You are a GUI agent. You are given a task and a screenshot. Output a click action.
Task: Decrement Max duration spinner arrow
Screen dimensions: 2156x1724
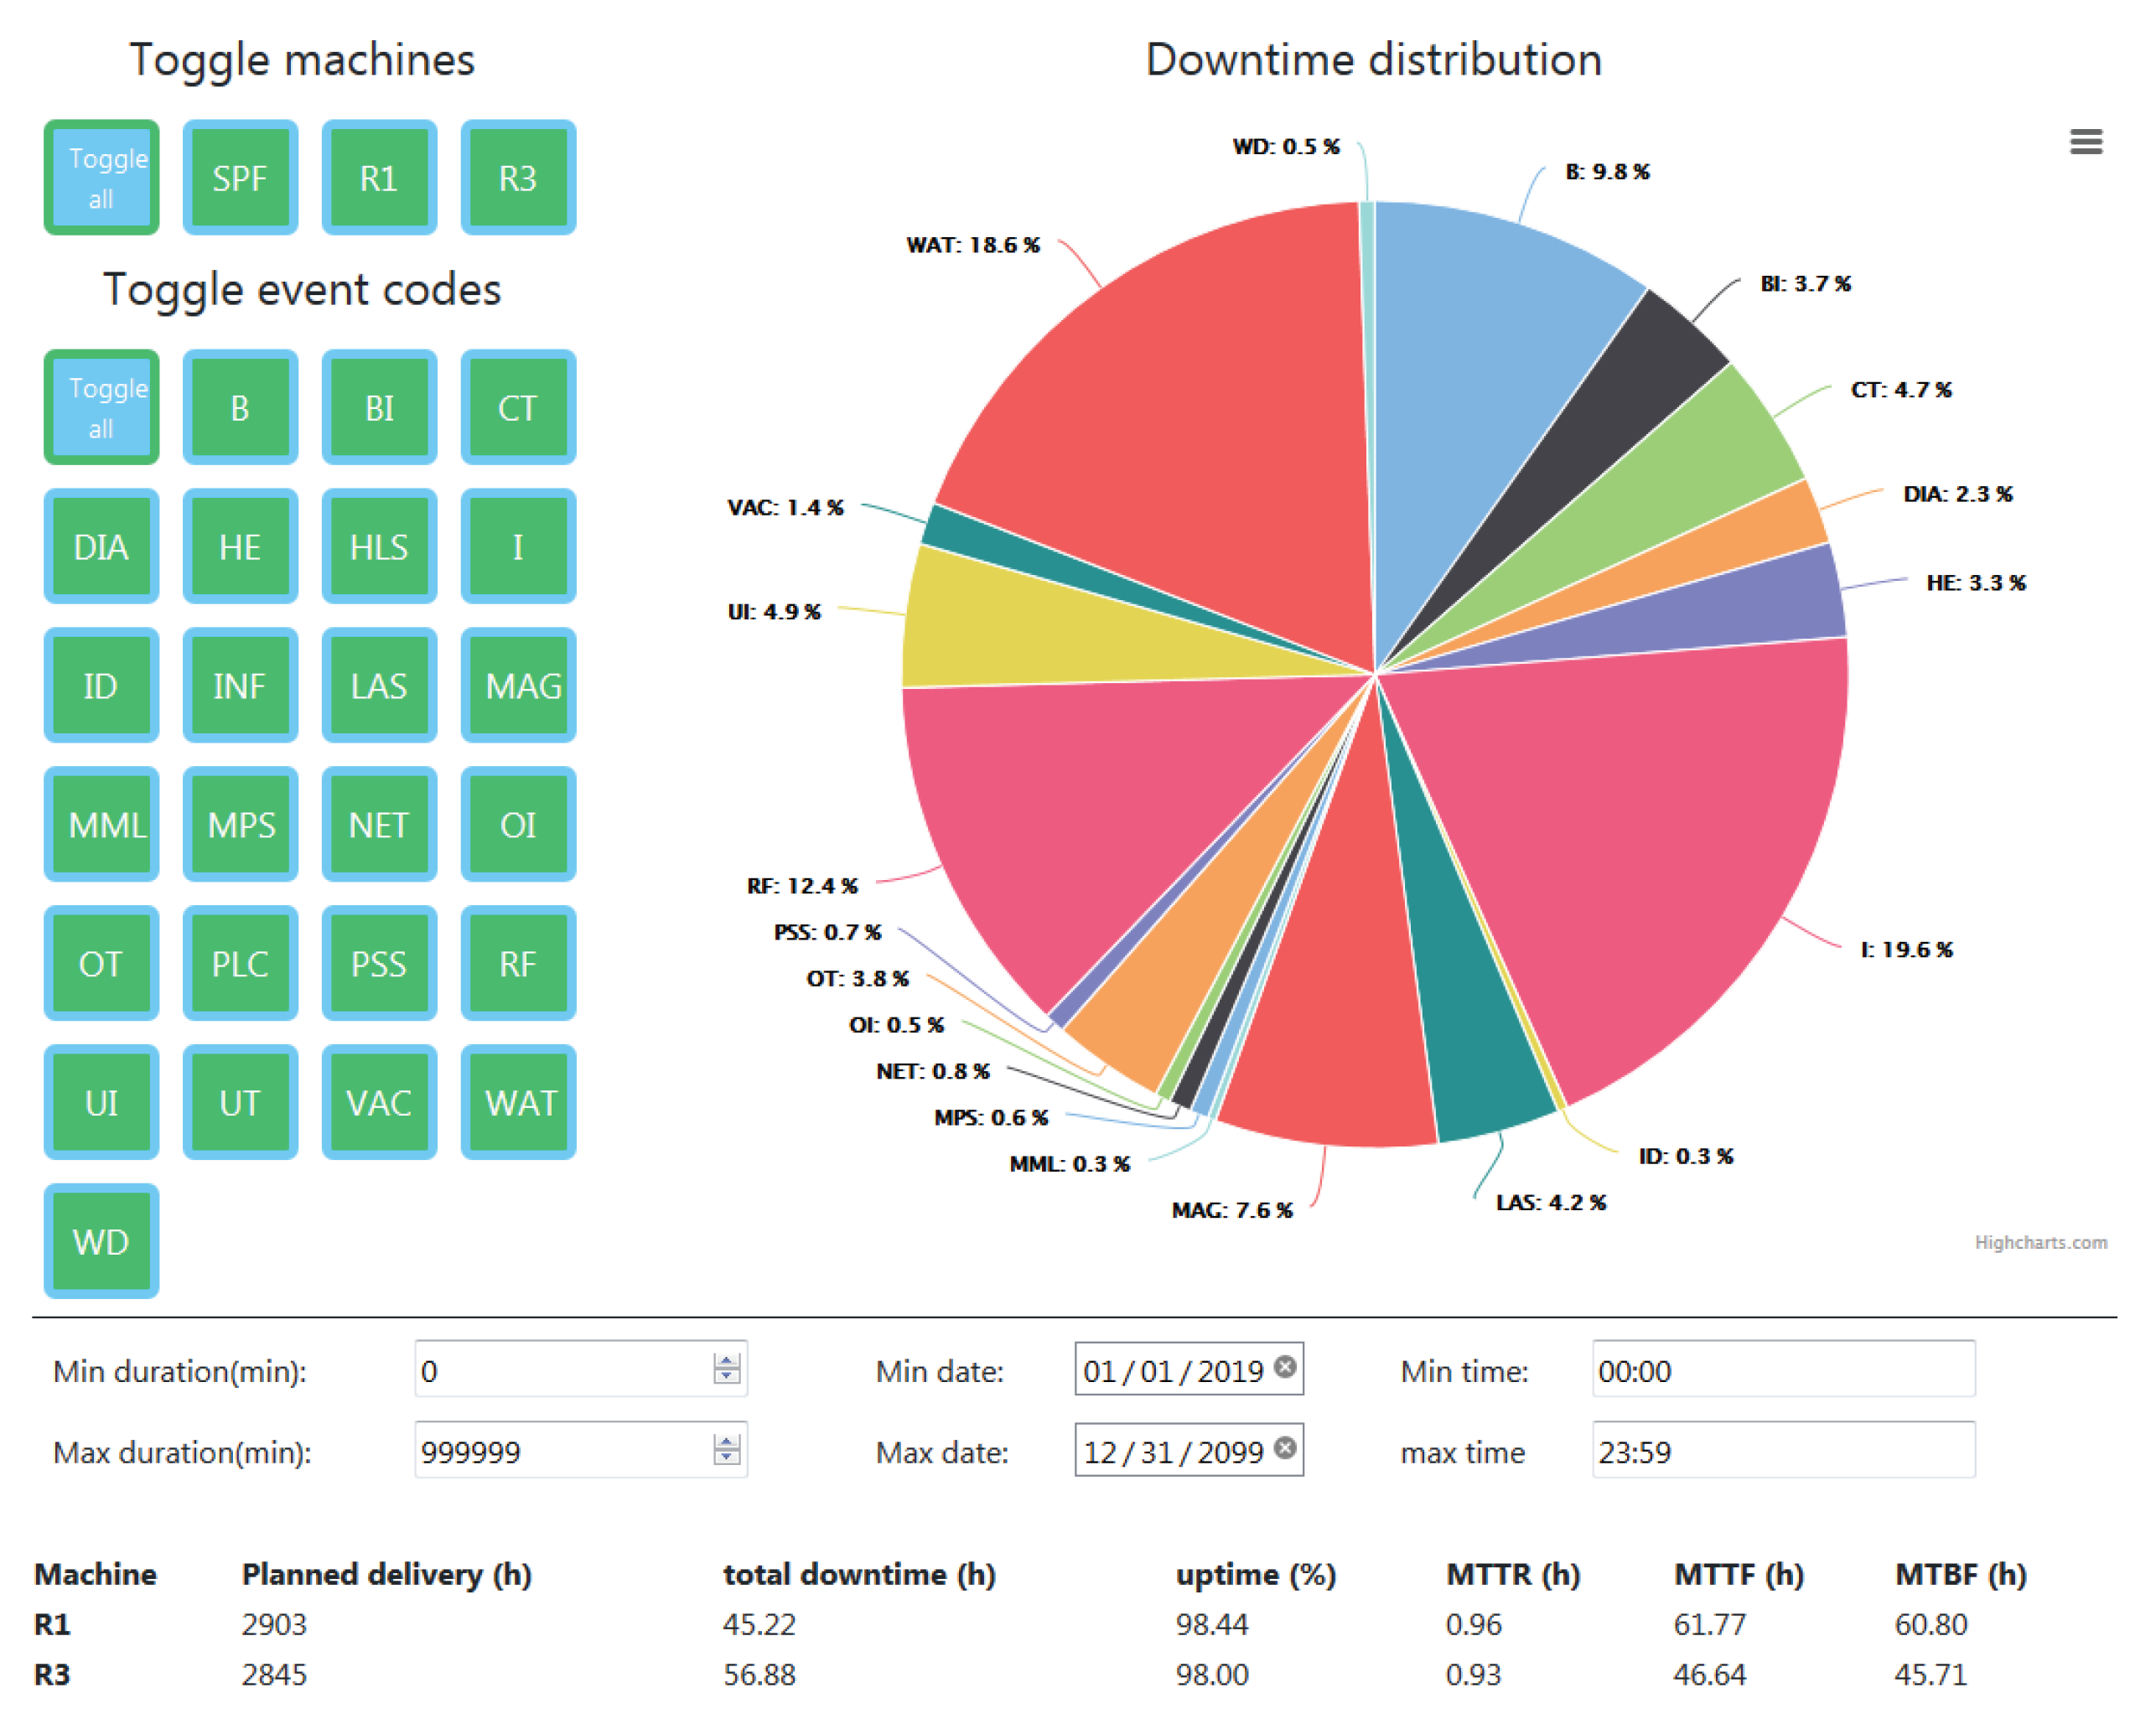coord(727,1458)
